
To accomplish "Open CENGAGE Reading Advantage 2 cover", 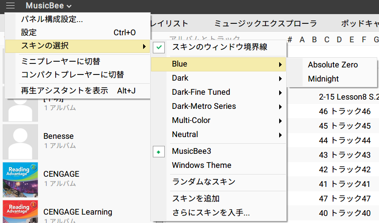I will [20, 180].
